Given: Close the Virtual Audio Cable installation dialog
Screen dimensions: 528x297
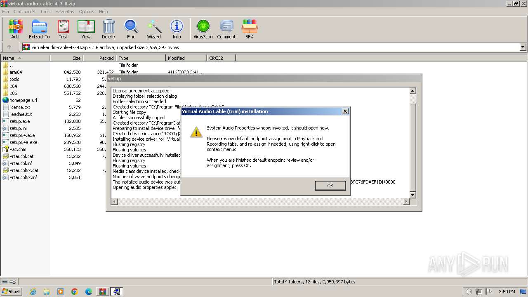Looking at the screenshot, I should click(345, 111).
